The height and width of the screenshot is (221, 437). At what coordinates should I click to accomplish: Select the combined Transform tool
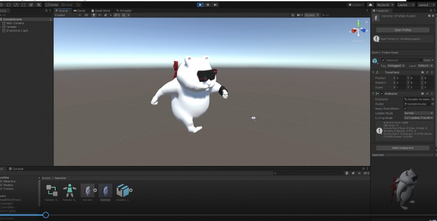click(31, 5)
